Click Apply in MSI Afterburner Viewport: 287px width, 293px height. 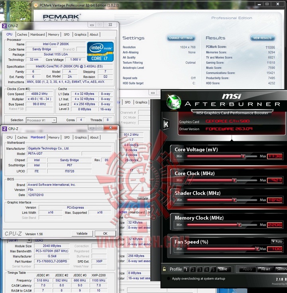[x=247, y=269]
